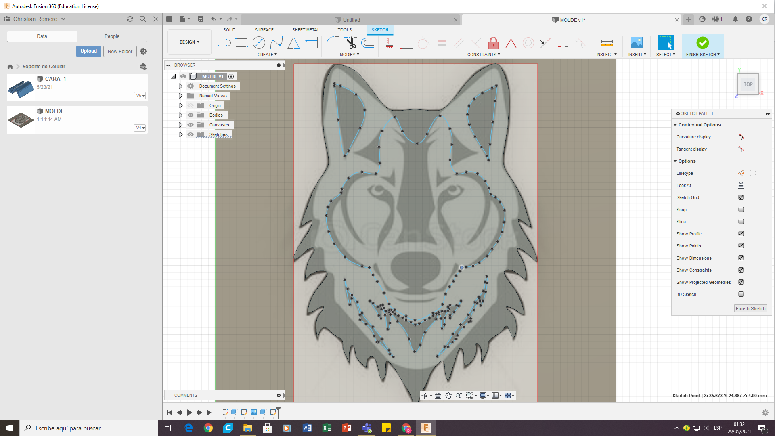Switch to the TOOLS tab
775x436 pixels.
pyautogui.click(x=345, y=30)
